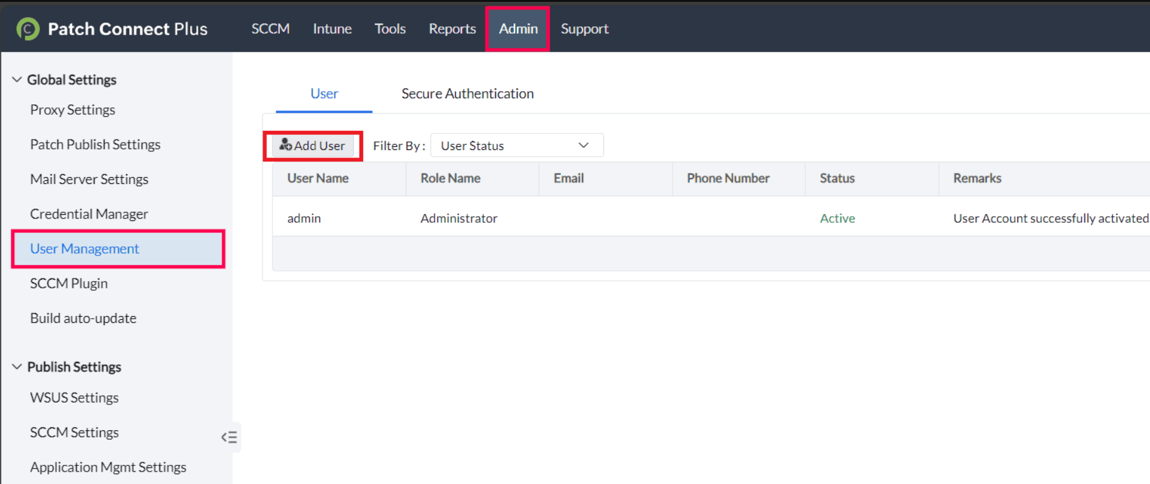Open Application Mgmt Settings
This screenshot has height=484, width=1150.
(x=108, y=467)
